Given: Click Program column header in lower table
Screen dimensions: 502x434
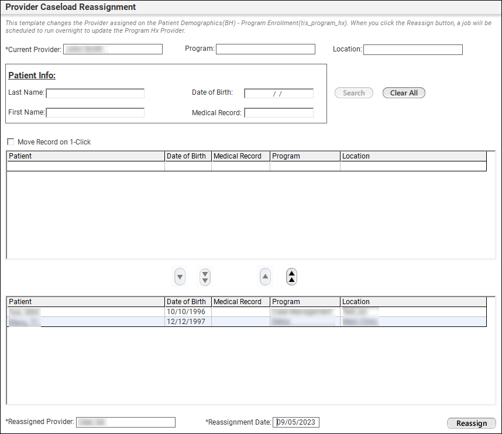Looking at the screenshot, I should click(305, 302).
